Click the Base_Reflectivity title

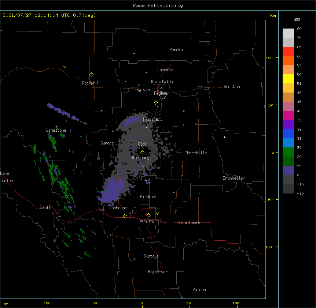[x=158, y=5]
